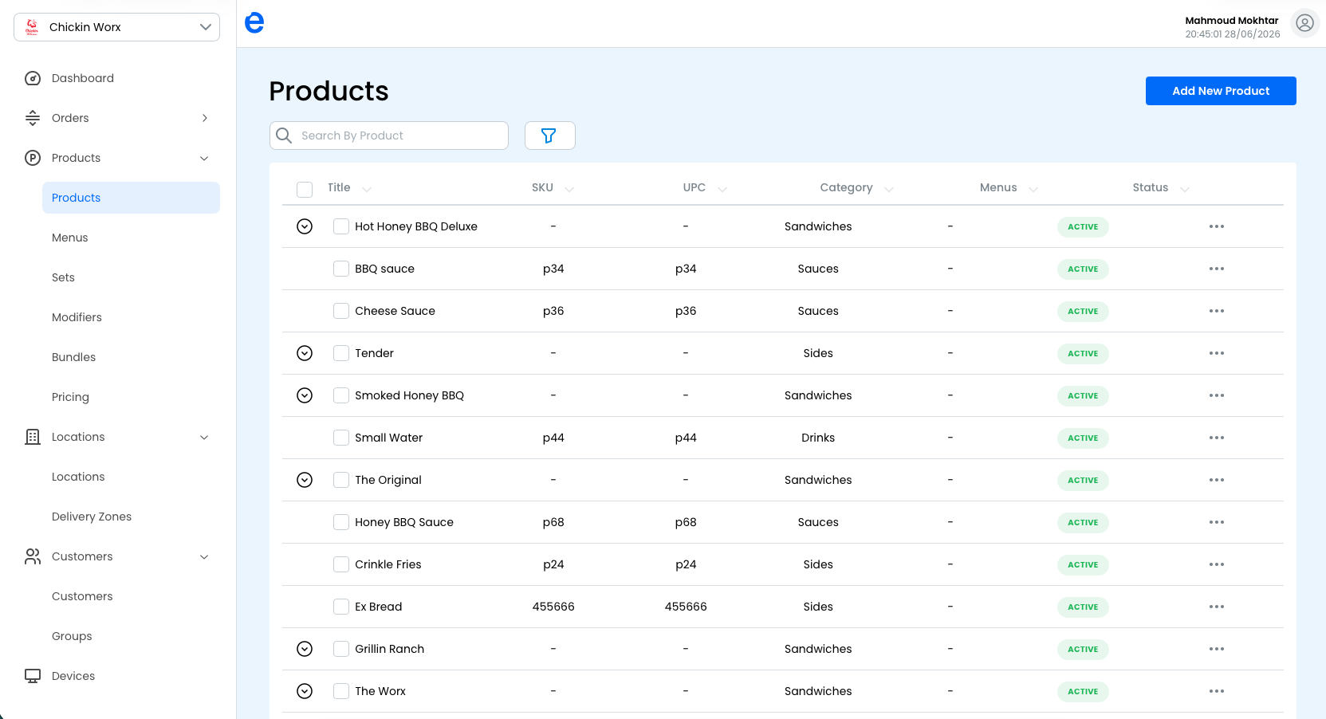Open the Honey BBQ Sauce product title
Image resolution: width=1326 pixels, height=719 pixels.
point(404,522)
